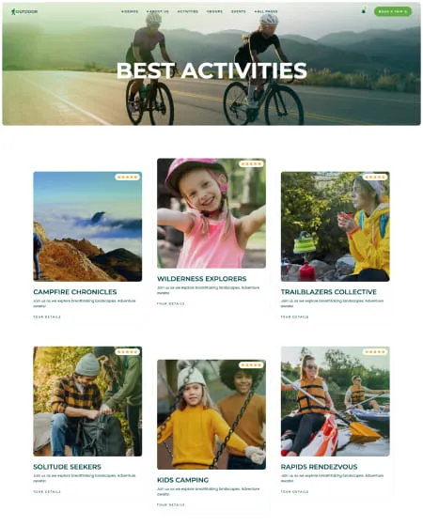Click star rating badge on Trailblazers Collective image
Viewport: 423px width, 526px height.
(375, 178)
